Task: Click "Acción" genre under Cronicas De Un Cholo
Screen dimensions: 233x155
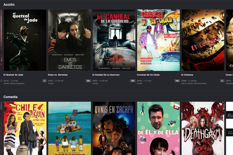Action: coord(140,83)
